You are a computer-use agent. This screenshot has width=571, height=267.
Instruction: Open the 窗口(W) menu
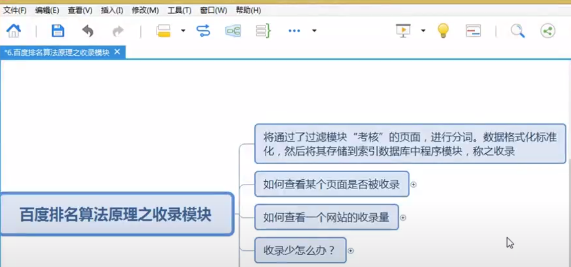point(214,10)
